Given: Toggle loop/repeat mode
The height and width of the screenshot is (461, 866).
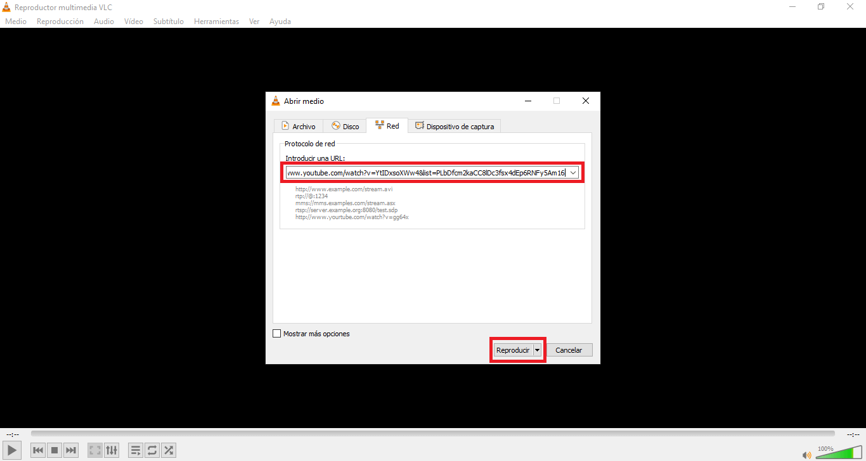Looking at the screenshot, I should [x=152, y=450].
